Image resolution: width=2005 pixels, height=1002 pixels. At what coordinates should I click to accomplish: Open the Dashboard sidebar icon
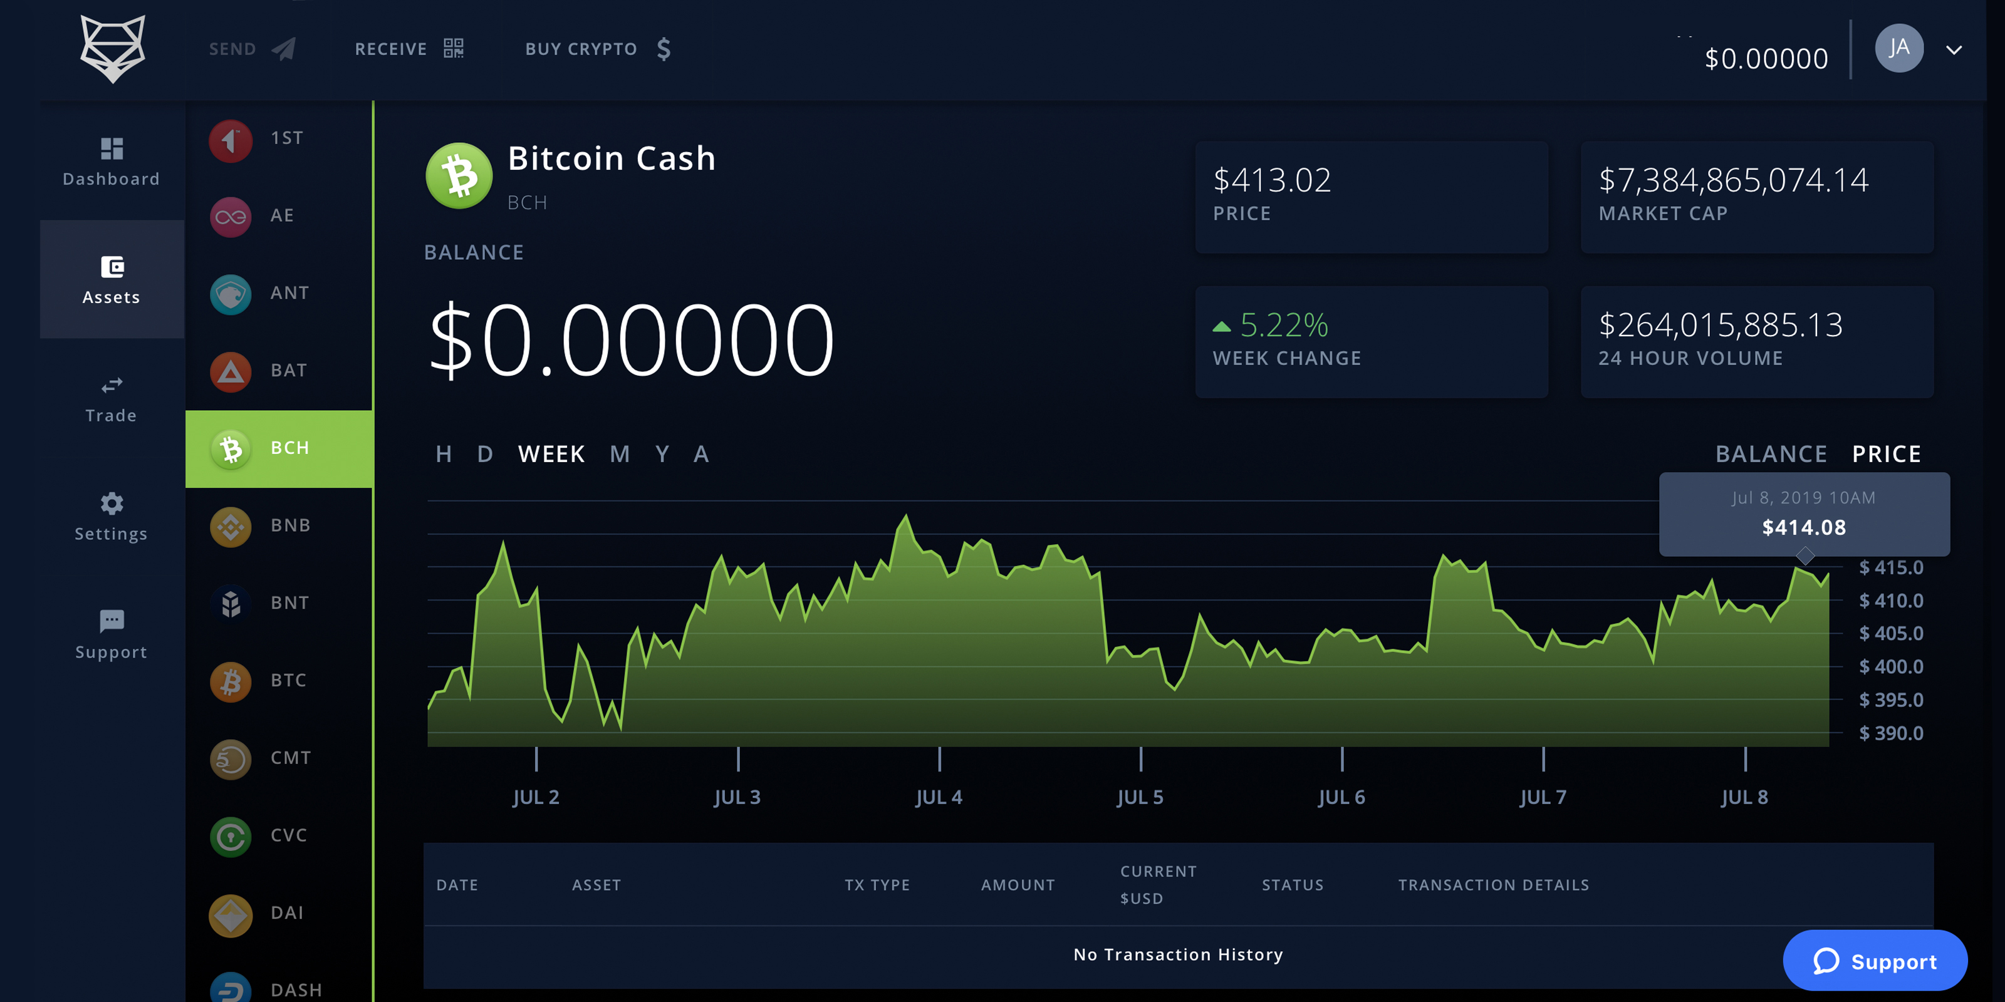112,148
